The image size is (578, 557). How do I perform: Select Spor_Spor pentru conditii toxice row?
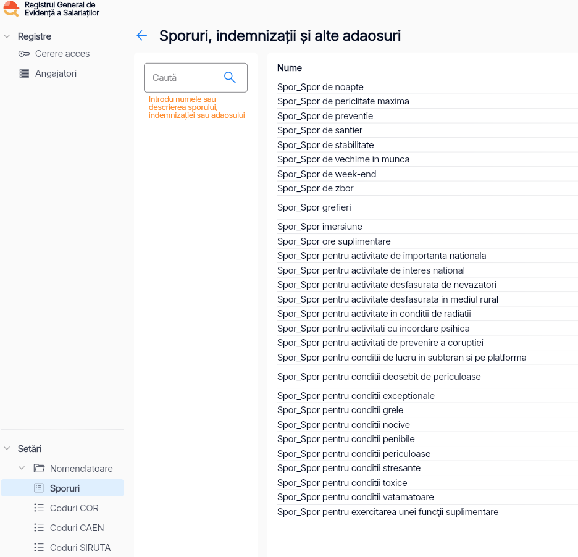[341, 483]
